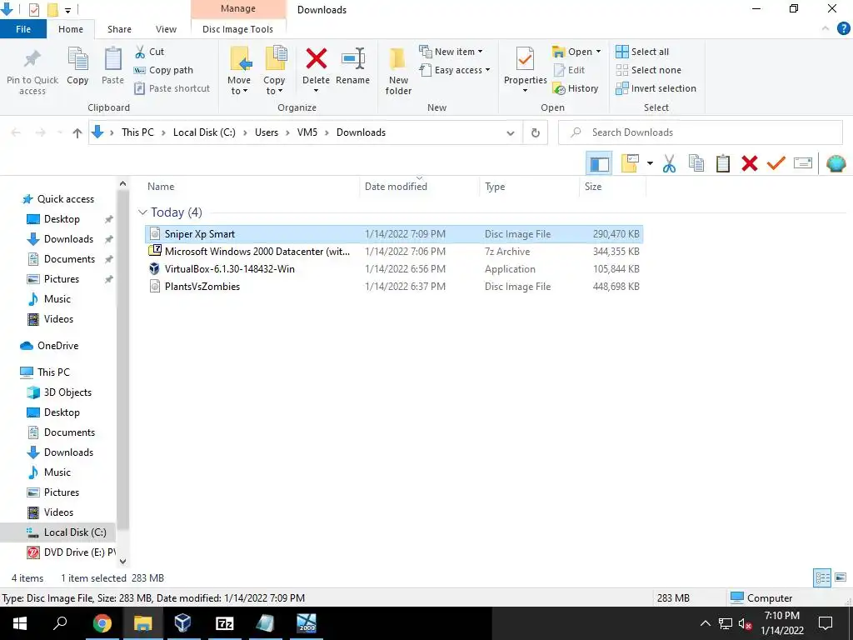Expand the New item dropdown
Screen dimensions: 853x640
click(x=480, y=52)
